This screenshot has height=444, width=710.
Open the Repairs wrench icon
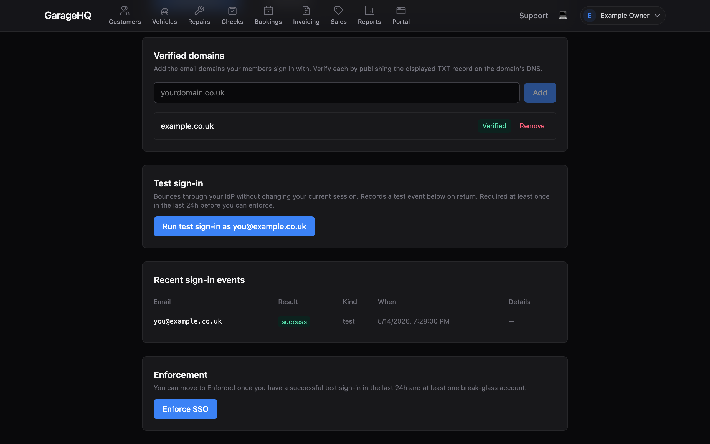tap(199, 11)
